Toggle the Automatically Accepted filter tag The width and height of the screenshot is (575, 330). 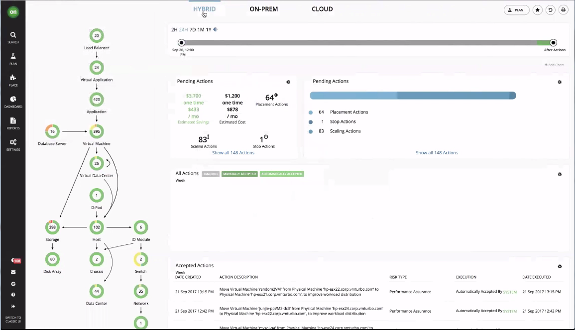click(x=282, y=174)
